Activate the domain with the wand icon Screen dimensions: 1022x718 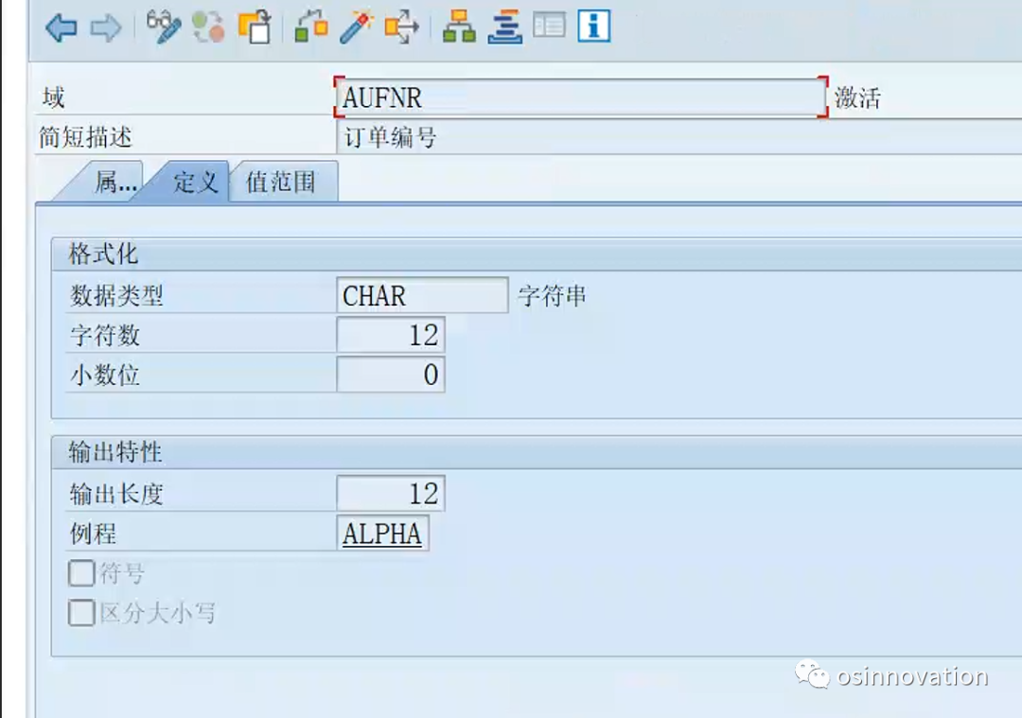pyautogui.click(x=356, y=27)
